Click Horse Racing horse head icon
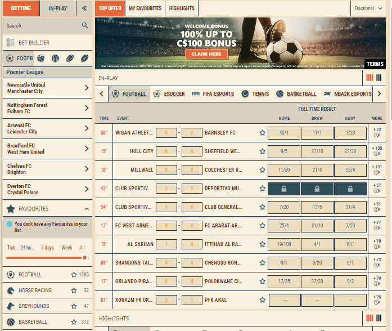 (11, 290)
